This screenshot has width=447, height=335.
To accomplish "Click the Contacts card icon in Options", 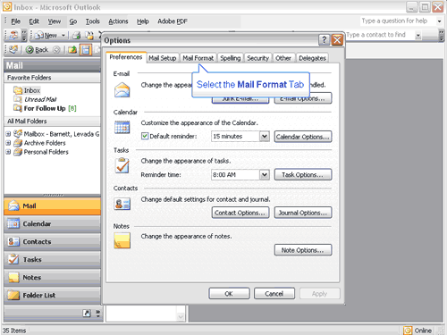I will tap(122, 204).
